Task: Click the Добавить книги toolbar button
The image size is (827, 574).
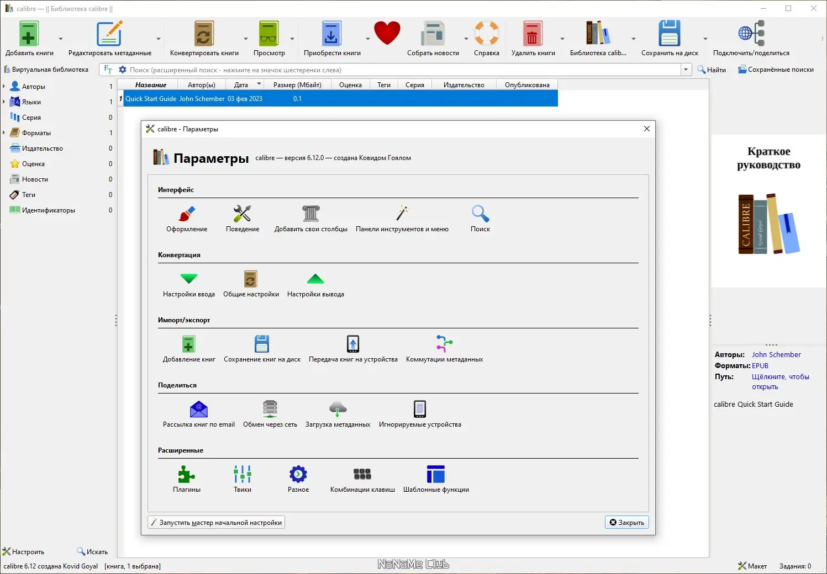Action: coord(29,38)
